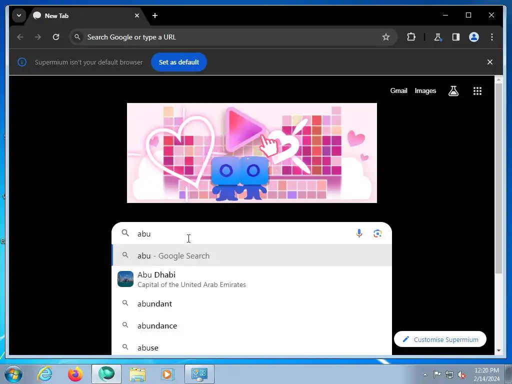The height and width of the screenshot is (384, 512).
Task: Open the profile avatar menu
Action: (x=474, y=37)
